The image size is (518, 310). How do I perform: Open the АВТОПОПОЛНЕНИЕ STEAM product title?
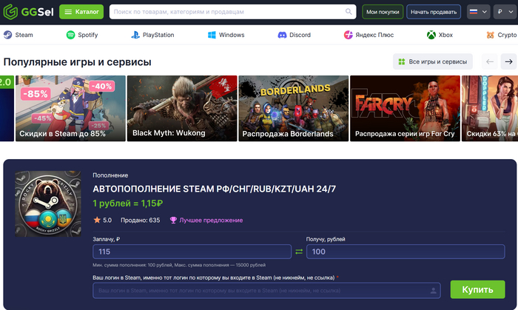[214, 189]
